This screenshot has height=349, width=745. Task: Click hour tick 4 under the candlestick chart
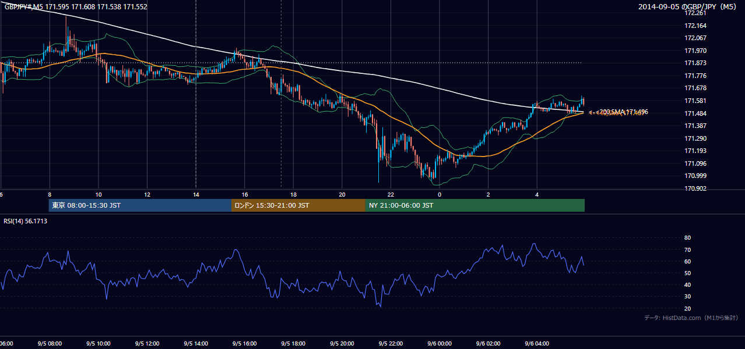pyautogui.click(x=537, y=194)
